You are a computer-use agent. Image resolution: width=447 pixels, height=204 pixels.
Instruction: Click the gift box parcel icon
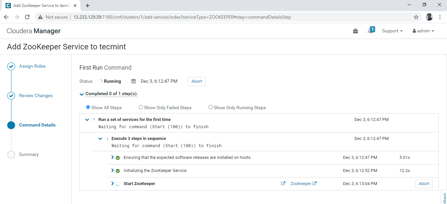tap(356, 31)
